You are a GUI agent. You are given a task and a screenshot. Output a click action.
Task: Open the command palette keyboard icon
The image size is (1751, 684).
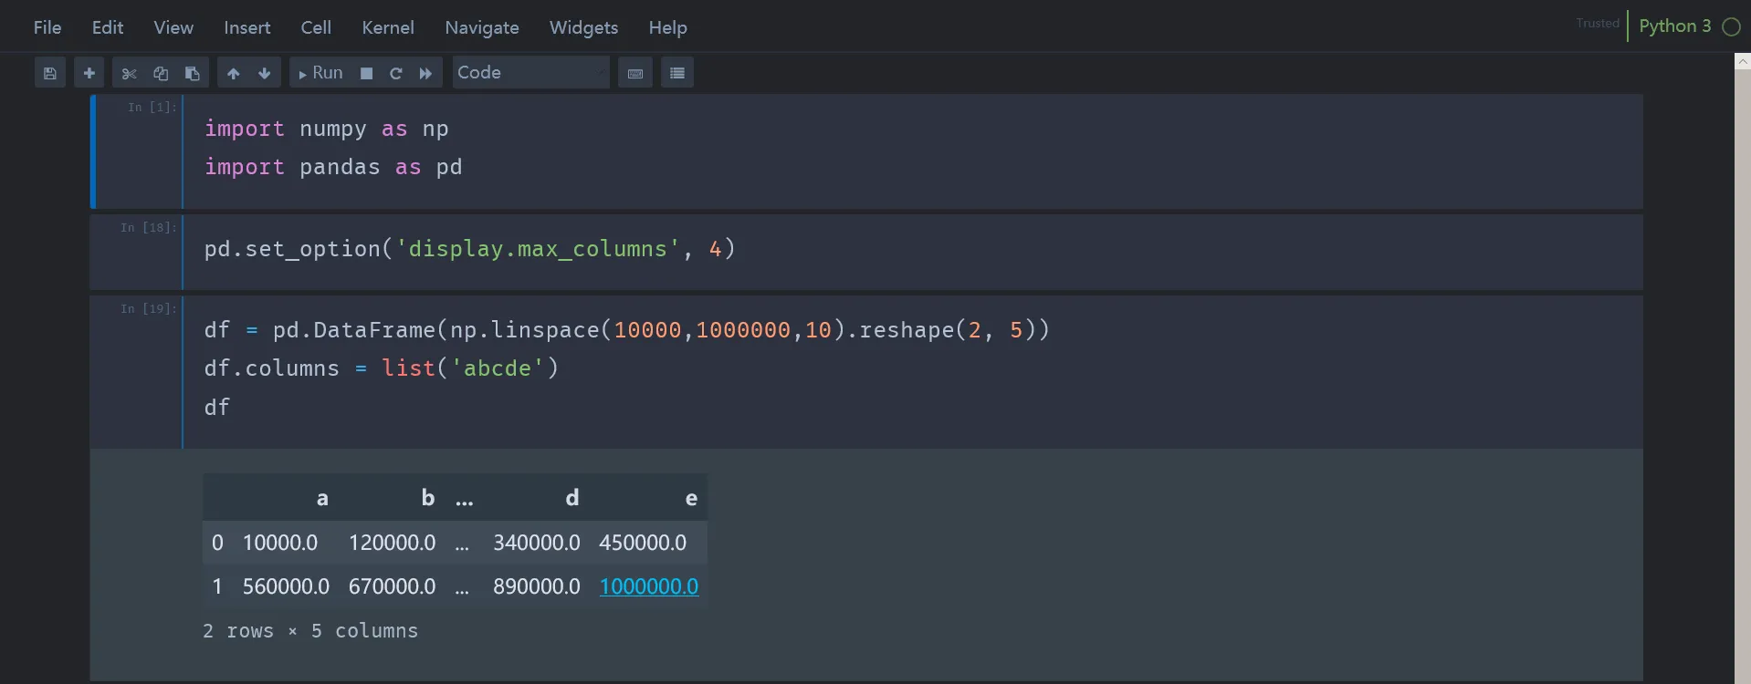tap(635, 73)
